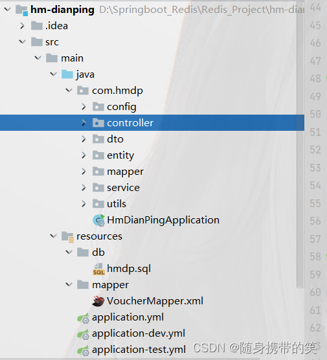This screenshot has width=327, height=360.
Task: Click the hm-dianping project module icon
Action: 22,10
